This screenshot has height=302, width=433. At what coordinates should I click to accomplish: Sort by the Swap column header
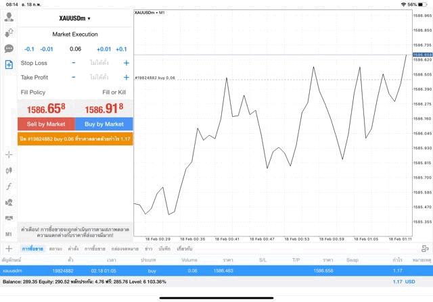[352, 260]
